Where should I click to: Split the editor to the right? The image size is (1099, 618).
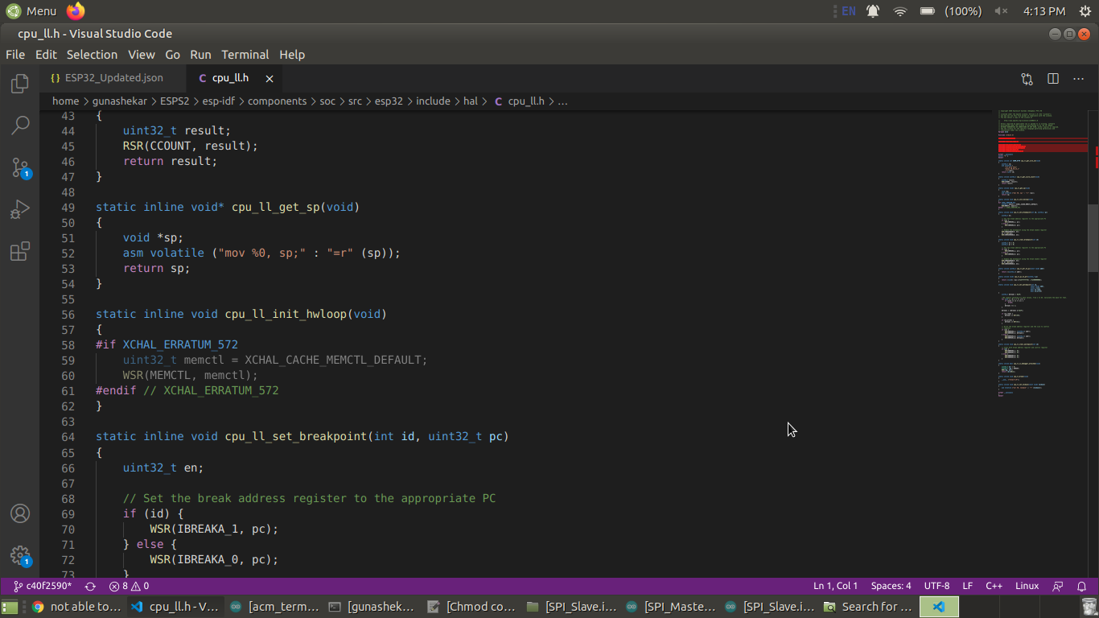click(x=1053, y=79)
